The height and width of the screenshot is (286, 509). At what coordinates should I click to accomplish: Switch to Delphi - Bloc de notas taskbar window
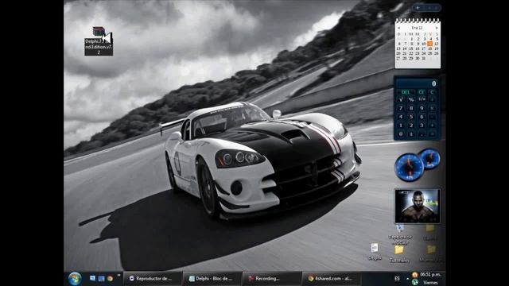pos(212,278)
